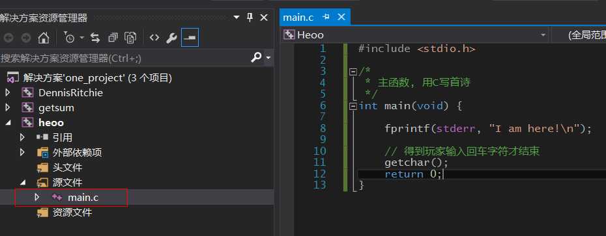Select the getsum project
Viewport: 606px width, 236px height.
57,108
